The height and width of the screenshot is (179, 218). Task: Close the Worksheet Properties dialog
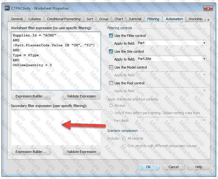pyautogui.click(x=208, y=8)
